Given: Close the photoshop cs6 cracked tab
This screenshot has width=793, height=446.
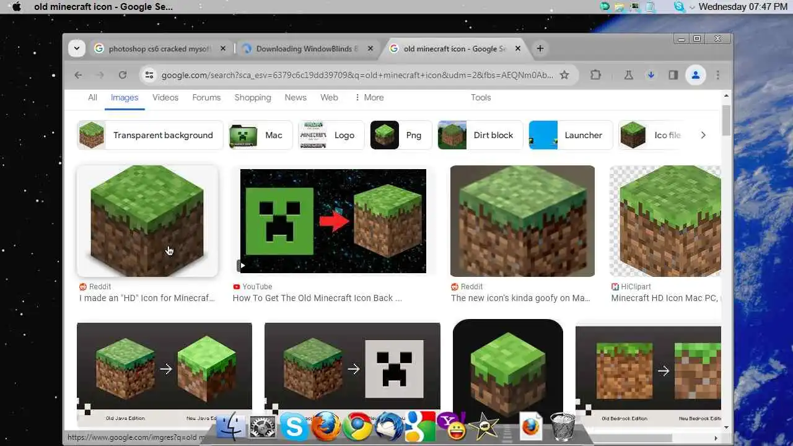Looking at the screenshot, I should pos(223,48).
